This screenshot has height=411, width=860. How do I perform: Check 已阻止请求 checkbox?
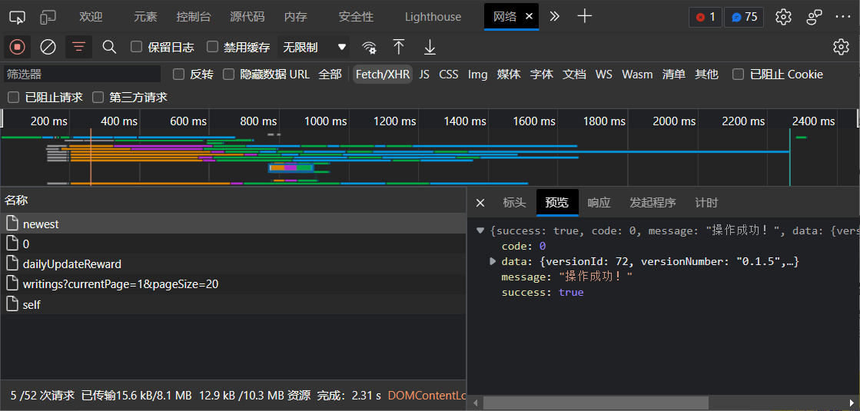click(x=13, y=97)
